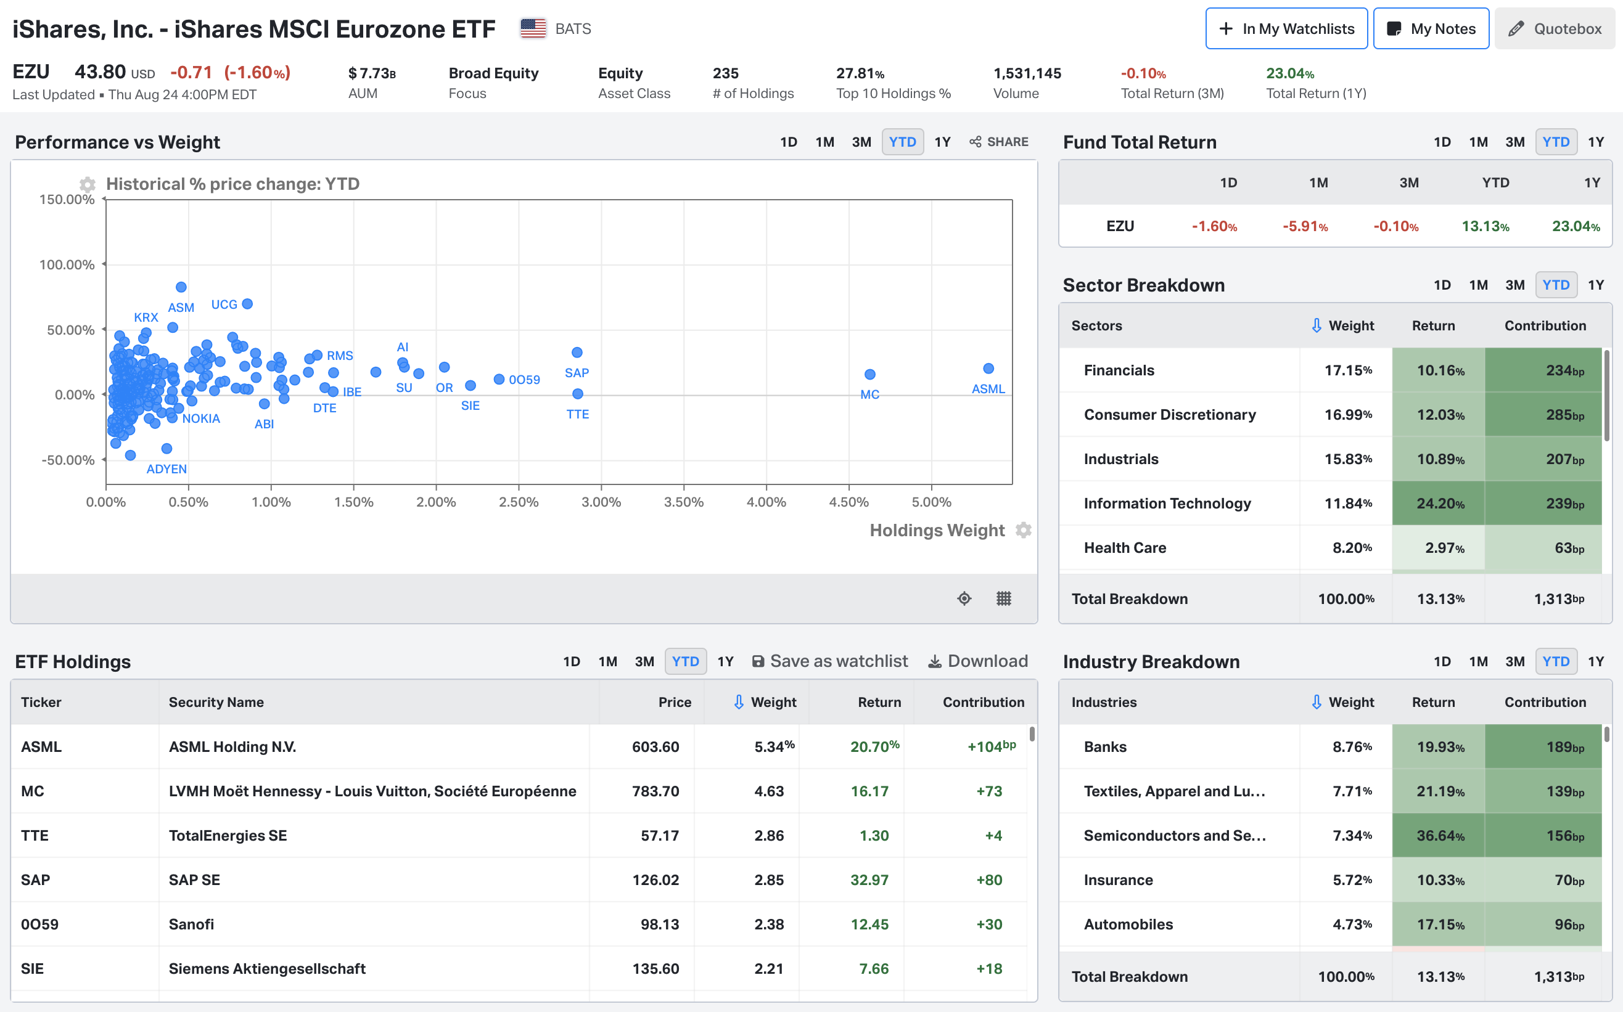Select the ADYEN data point on the chart
Image resolution: width=1623 pixels, height=1012 pixels.
point(166,449)
